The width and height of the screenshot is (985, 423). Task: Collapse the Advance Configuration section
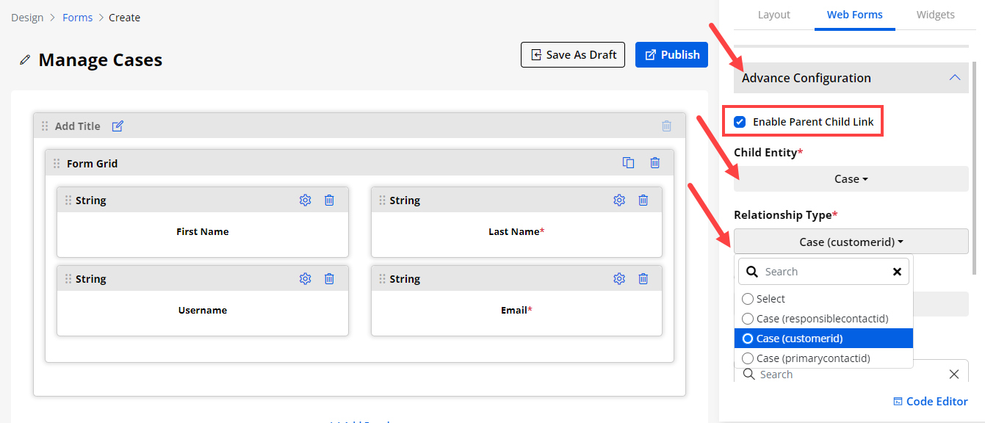click(x=954, y=78)
